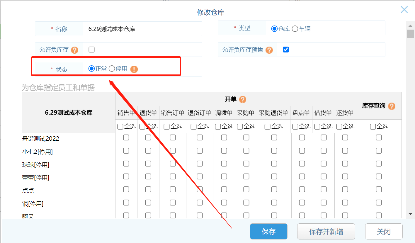The height and width of the screenshot is (243, 415).
Task: Close the 修改仓库 dialog with X
Action: click(x=404, y=10)
